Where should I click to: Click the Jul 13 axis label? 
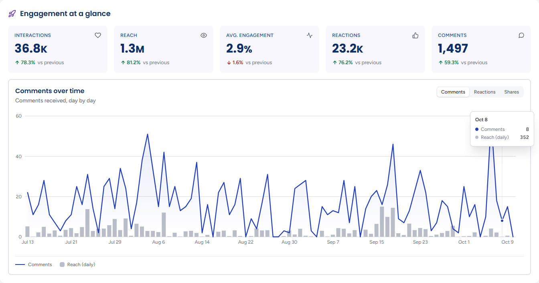point(27,242)
